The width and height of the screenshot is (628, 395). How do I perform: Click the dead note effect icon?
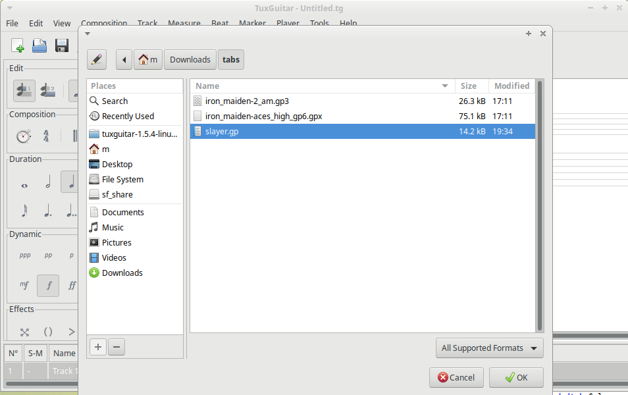pos(24,332)
